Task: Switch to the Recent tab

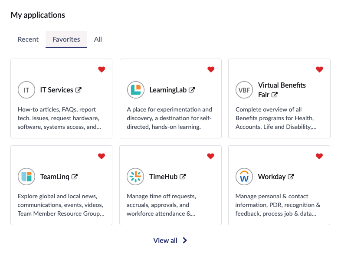Action: 28,39
